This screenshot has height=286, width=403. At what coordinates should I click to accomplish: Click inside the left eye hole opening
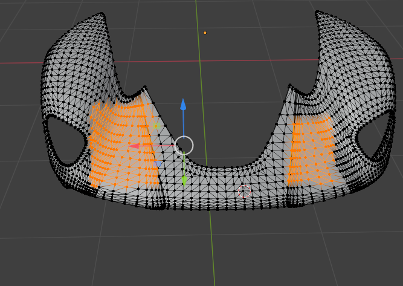click(x=63, y=140)
